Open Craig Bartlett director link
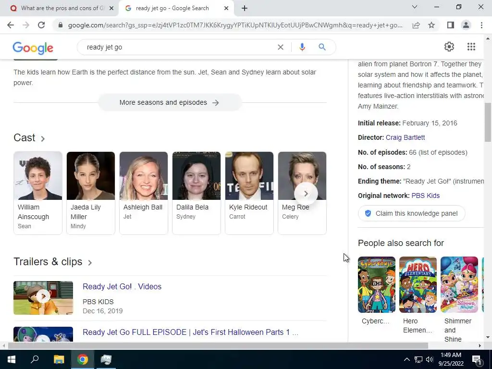Screen dimensions: 492x369 [x=405, y=137]
